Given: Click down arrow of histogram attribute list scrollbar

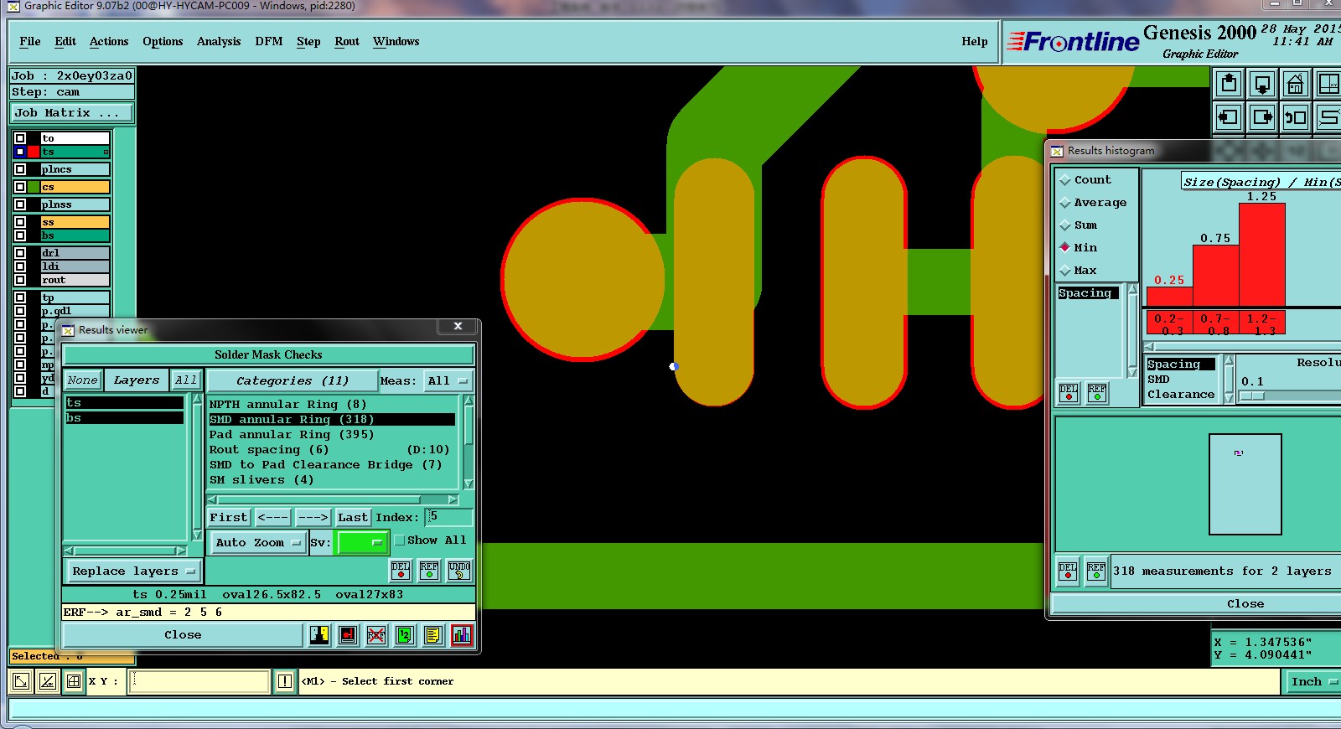Looking at the screenshot, I should coord(1229,398).
